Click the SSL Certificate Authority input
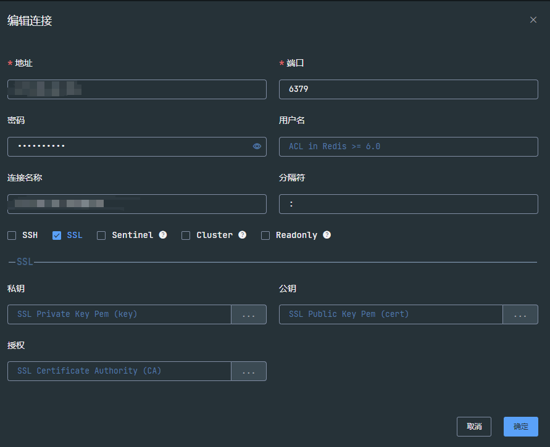 (x=119, y=371)
